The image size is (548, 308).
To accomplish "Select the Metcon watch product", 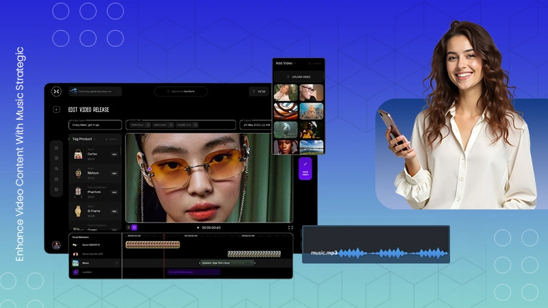I will [95, 173].
